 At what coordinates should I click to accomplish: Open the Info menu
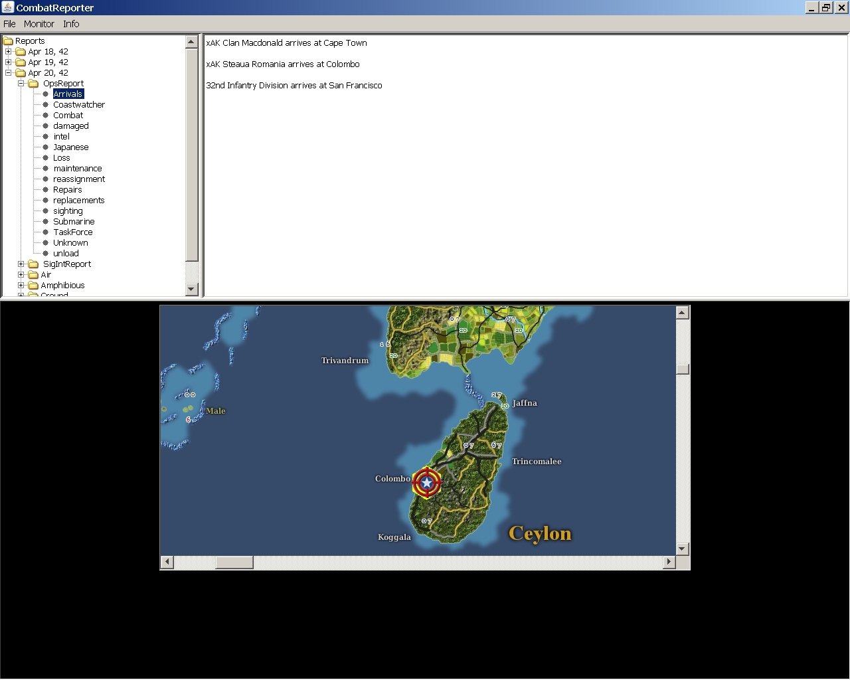click(x=71, y=24)
